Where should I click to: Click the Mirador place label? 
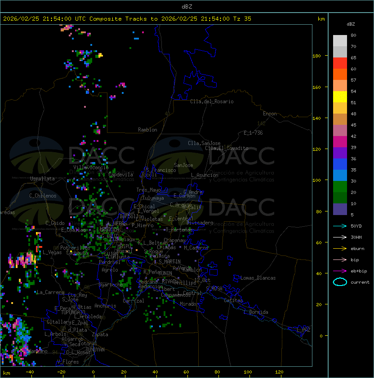coord(189,304)
